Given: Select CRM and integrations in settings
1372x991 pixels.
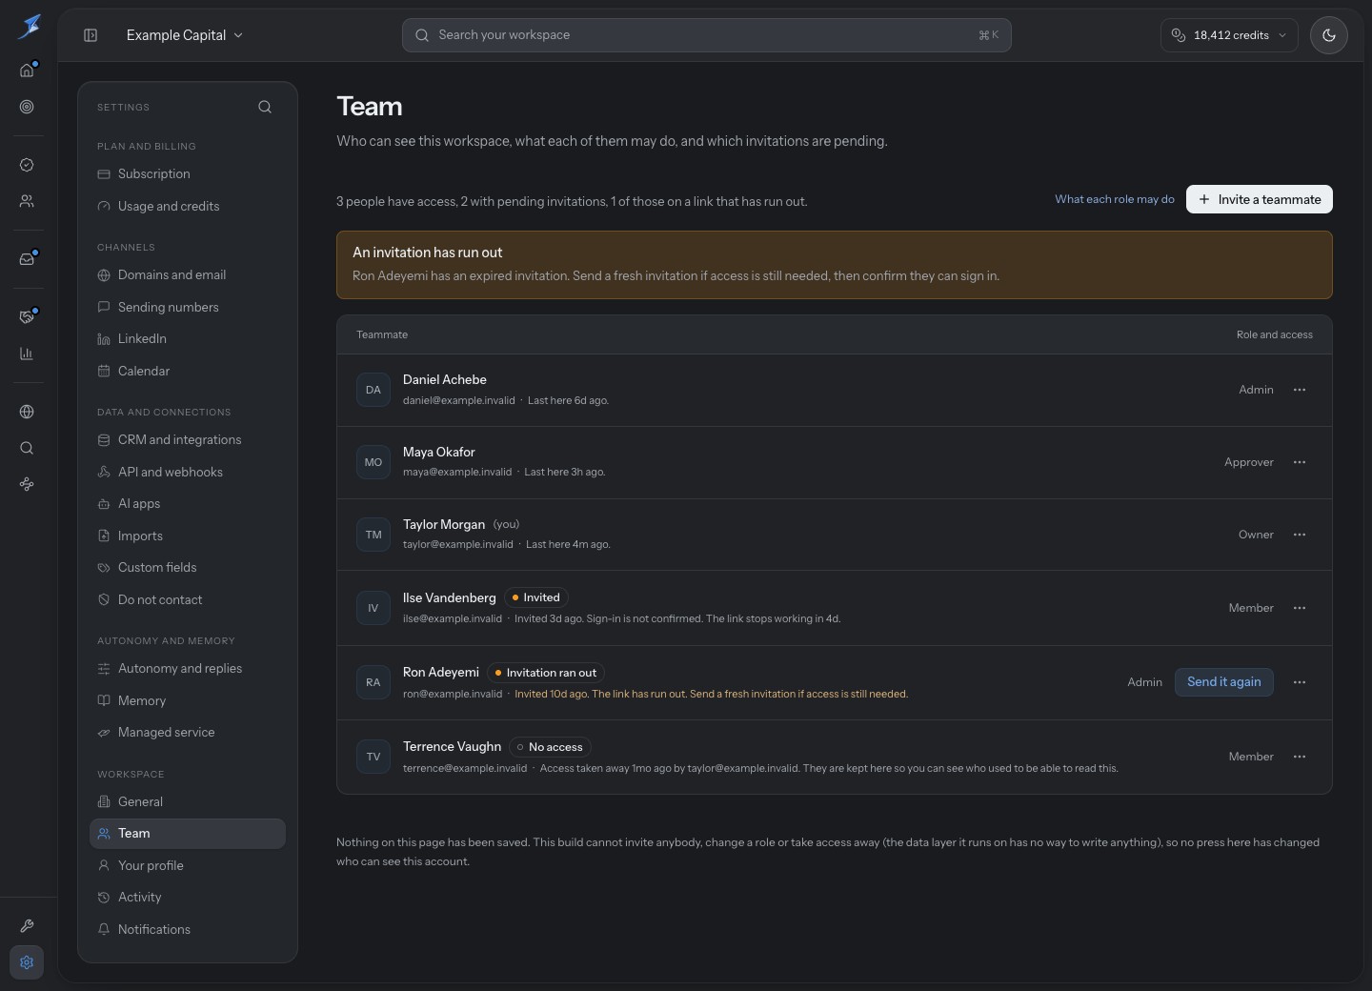Looking at the screenshot, I should coord(188,440).
